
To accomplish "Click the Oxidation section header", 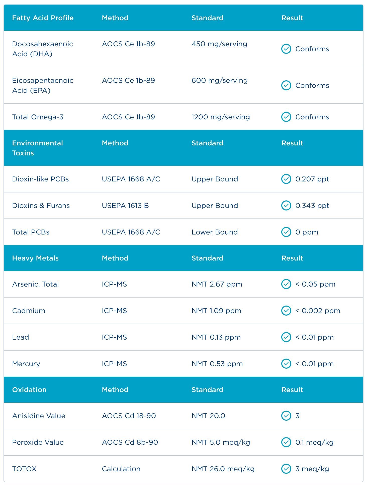I will [29, 390].
